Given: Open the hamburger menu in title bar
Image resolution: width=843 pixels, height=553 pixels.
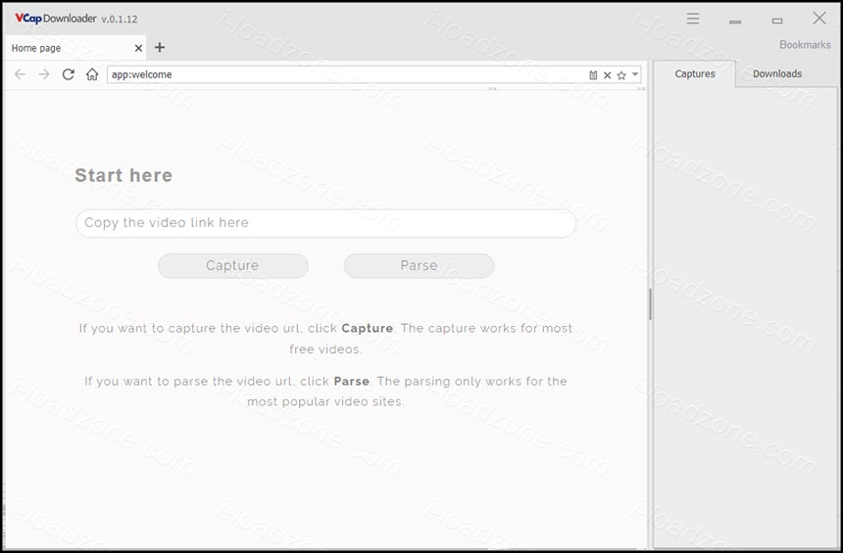Looking at the screenshot, I should [x=693, y=19].
